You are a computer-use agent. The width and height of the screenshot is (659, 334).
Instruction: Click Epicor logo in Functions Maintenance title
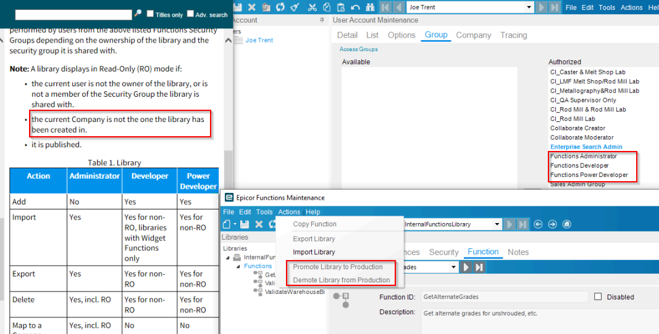pyautogui.click(x=229, y=198)
